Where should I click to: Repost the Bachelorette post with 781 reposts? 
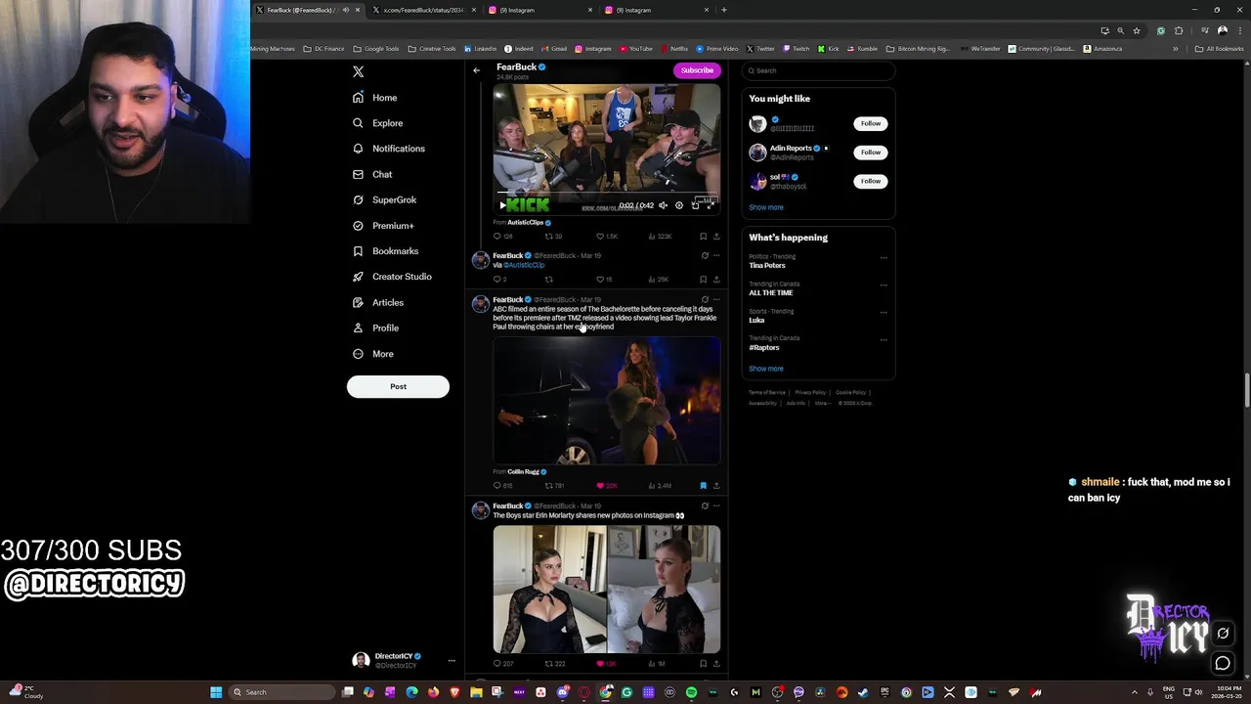tap(554, 486)
